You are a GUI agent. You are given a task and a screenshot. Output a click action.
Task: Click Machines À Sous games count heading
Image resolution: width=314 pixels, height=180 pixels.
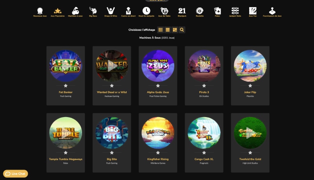point(157,38)
